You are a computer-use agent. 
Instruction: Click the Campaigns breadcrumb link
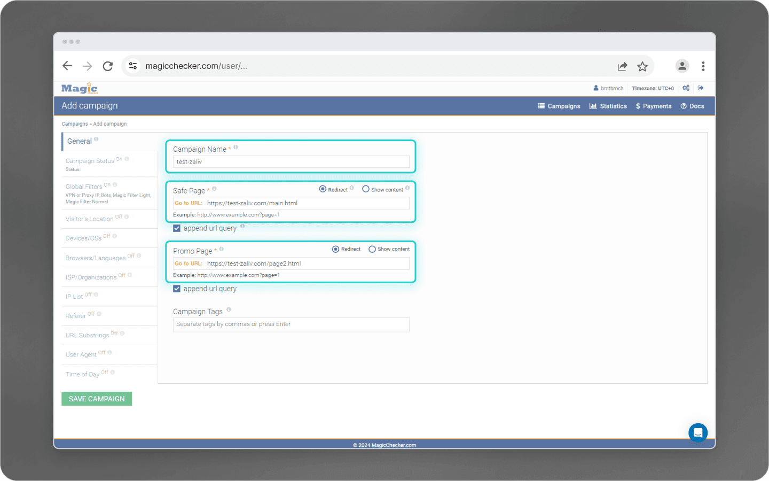(x=75, y=124)
